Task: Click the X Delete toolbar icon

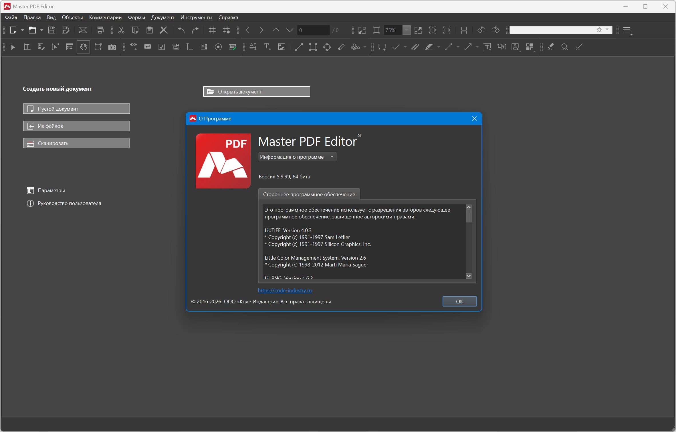Action: point(164,30)
